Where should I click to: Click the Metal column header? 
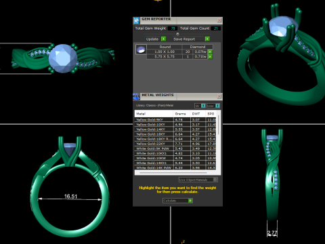click(x=154, y=114)
